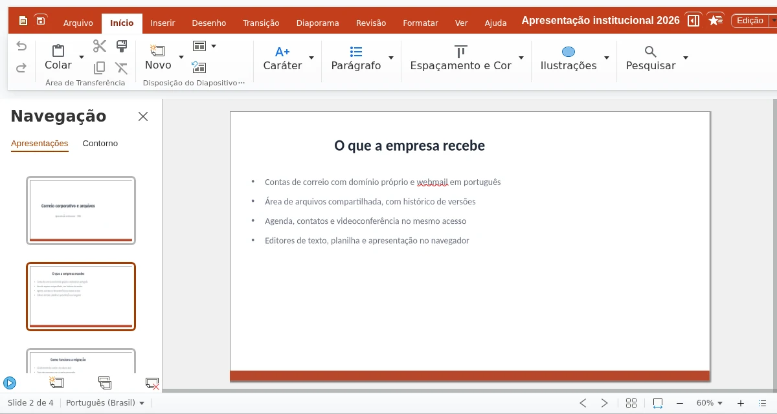Image resolution: width=777 pixels, height=414 pixels.
Task: Click slide title O que a empresa recebe
Action: click(409, 146)
